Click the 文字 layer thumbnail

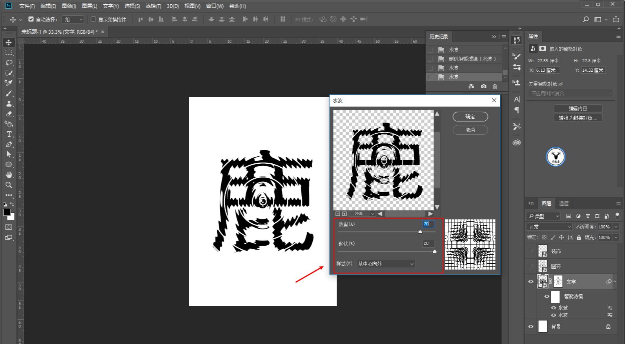tap(543, 282)
